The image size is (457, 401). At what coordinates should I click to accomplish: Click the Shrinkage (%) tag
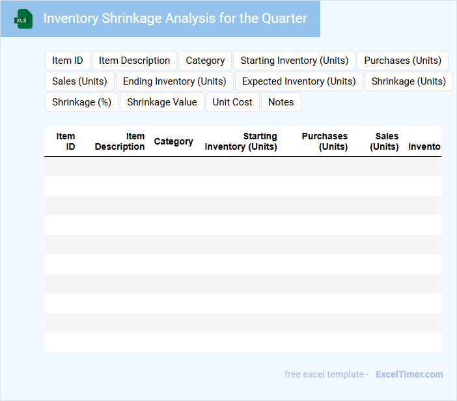81,102
